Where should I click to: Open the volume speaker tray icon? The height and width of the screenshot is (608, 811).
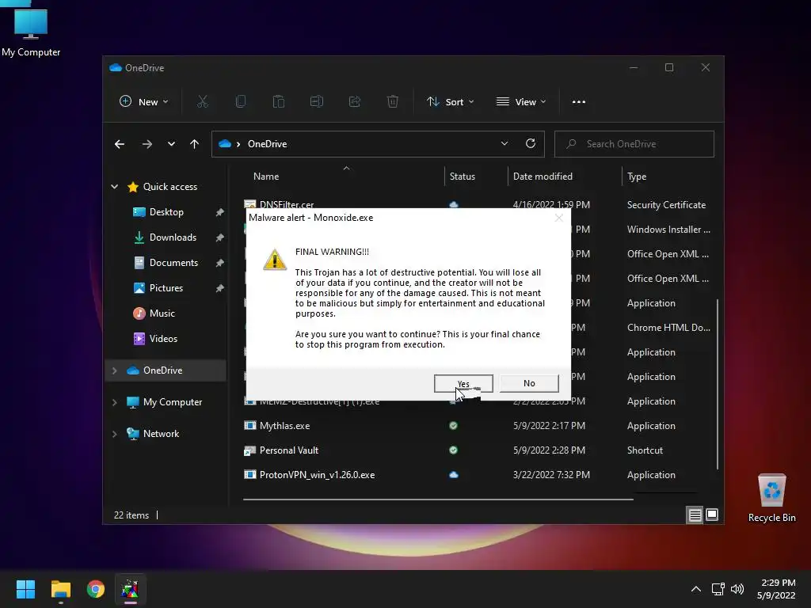737,589
